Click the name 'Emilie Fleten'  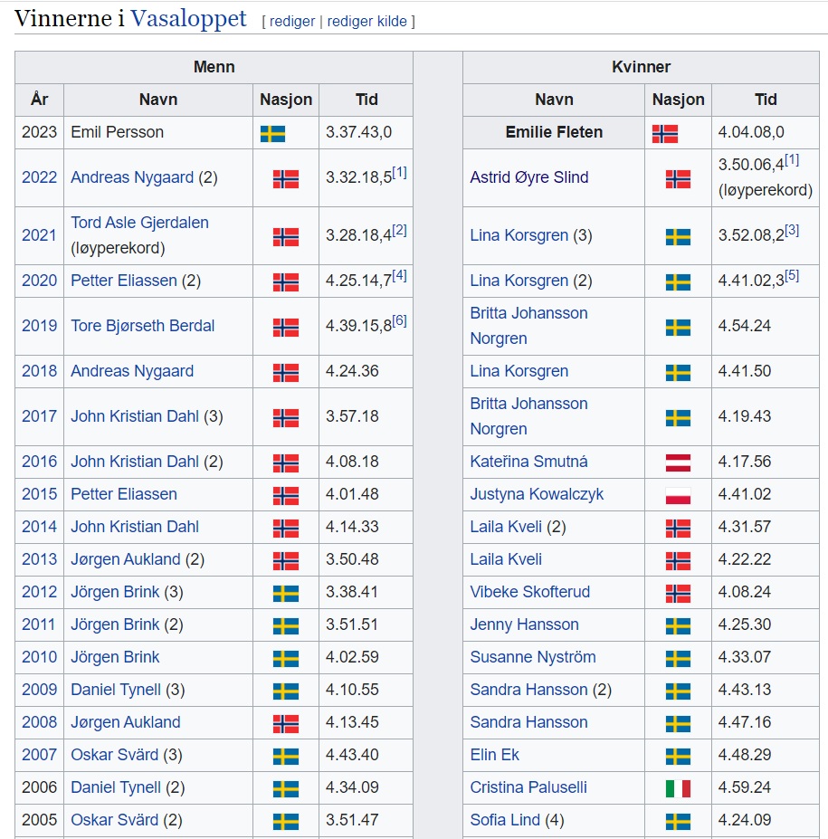pos(554,132)
